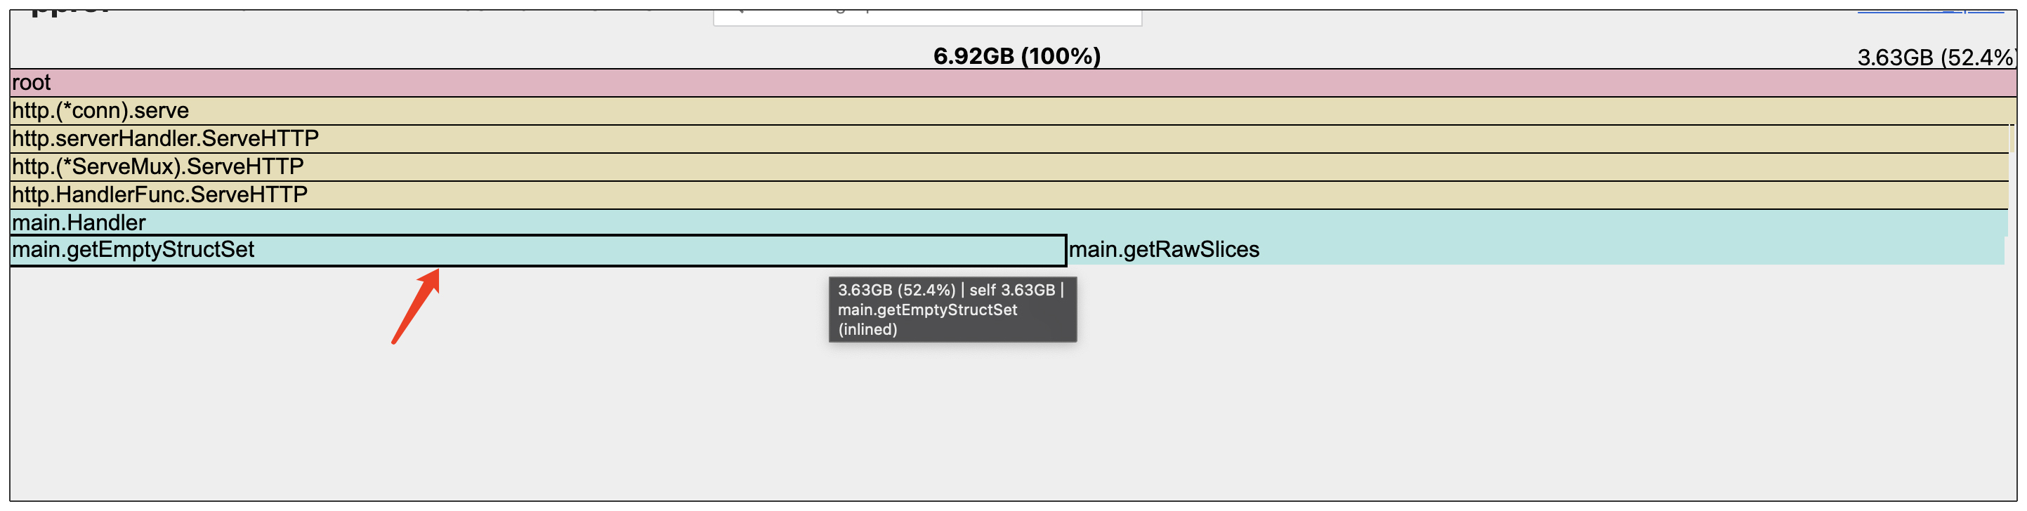This screenshot has height=511, width=2027.
Task: Click the dark tooltip box
Action: click(952, 310)
